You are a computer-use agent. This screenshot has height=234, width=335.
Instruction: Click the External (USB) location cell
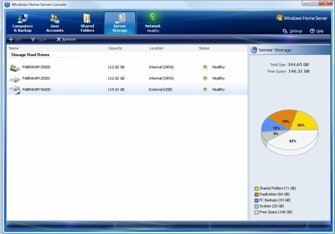(x=161, y=89)
